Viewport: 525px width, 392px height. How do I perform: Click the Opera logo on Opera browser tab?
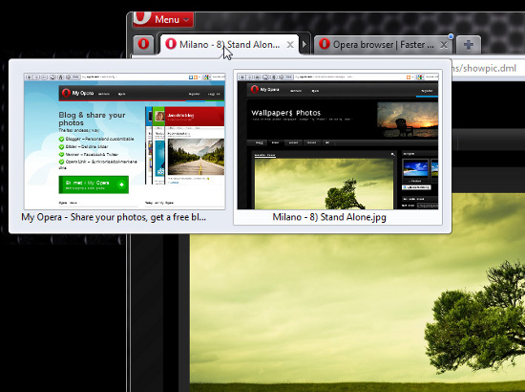coord(325,44)
